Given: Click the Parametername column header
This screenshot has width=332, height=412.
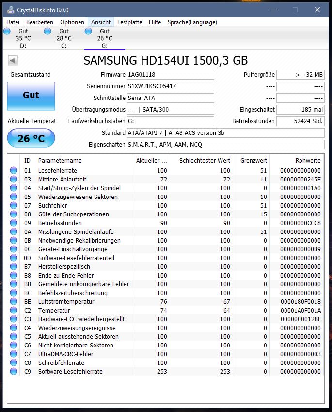Looking at the screenshot, I should click(x=84, y=160).
